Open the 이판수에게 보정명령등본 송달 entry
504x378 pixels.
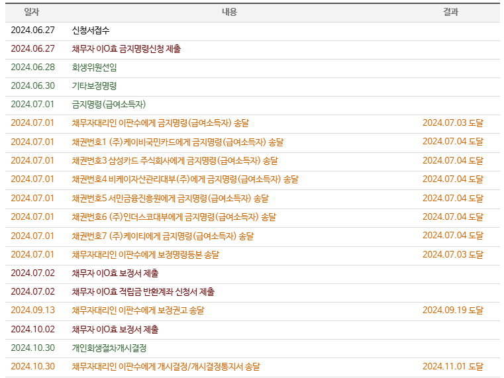click(145, 255)
